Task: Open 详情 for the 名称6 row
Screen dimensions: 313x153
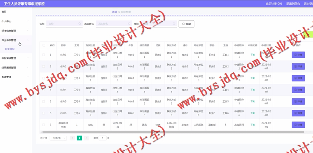Action: [x=298, y=113]
